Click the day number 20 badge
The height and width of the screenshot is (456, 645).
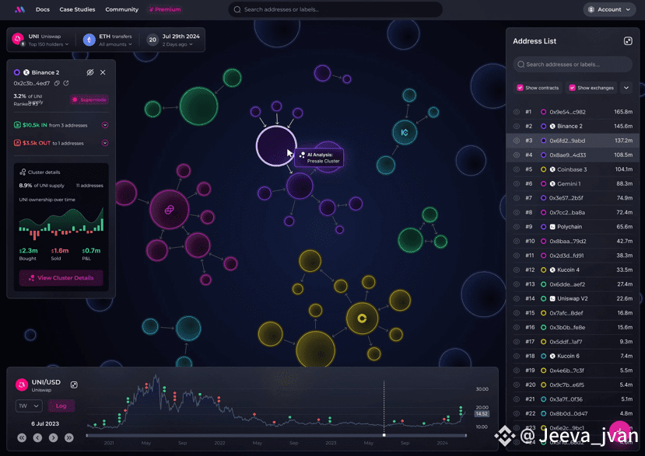[152, 40]
